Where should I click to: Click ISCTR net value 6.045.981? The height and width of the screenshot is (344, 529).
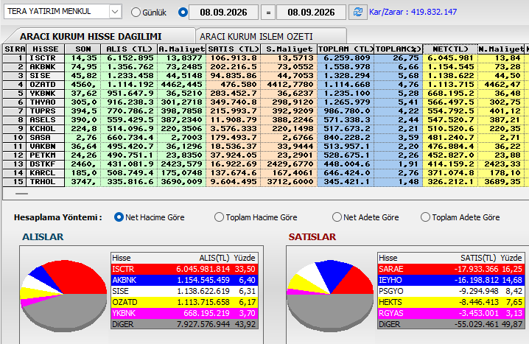450,58
